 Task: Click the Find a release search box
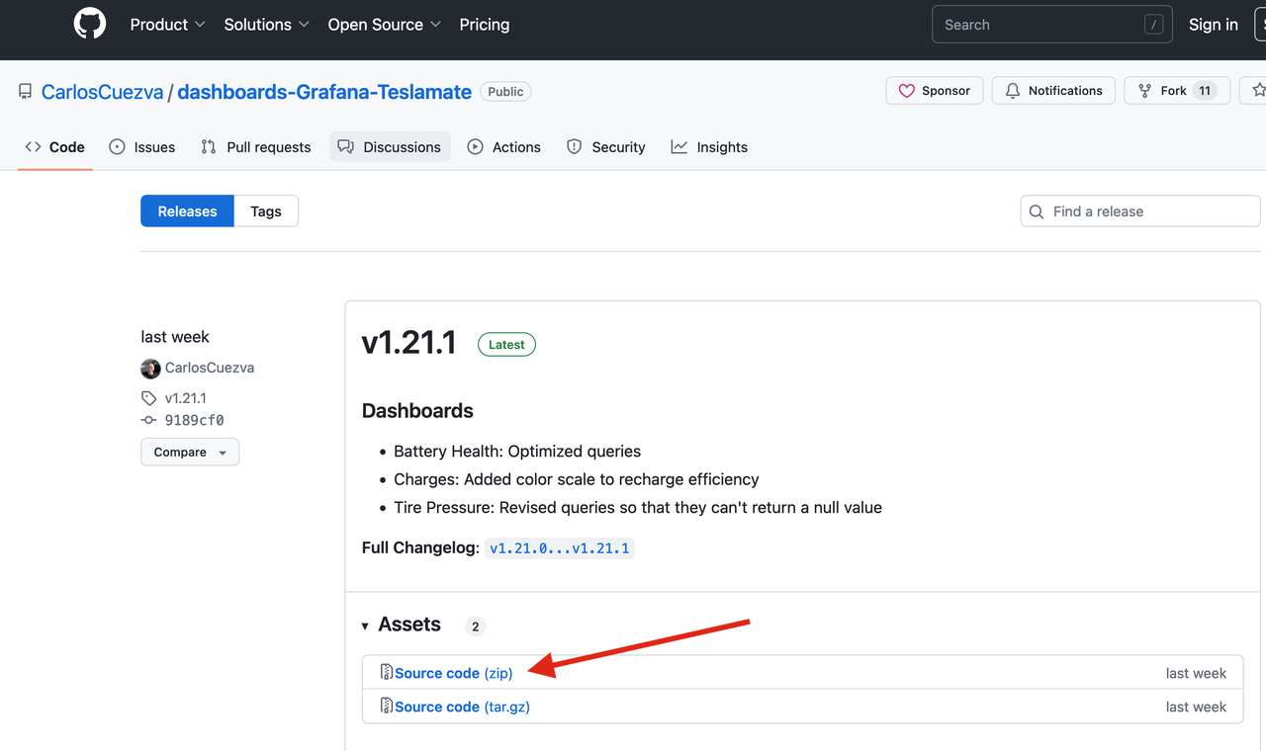(x=1140, y=211)
